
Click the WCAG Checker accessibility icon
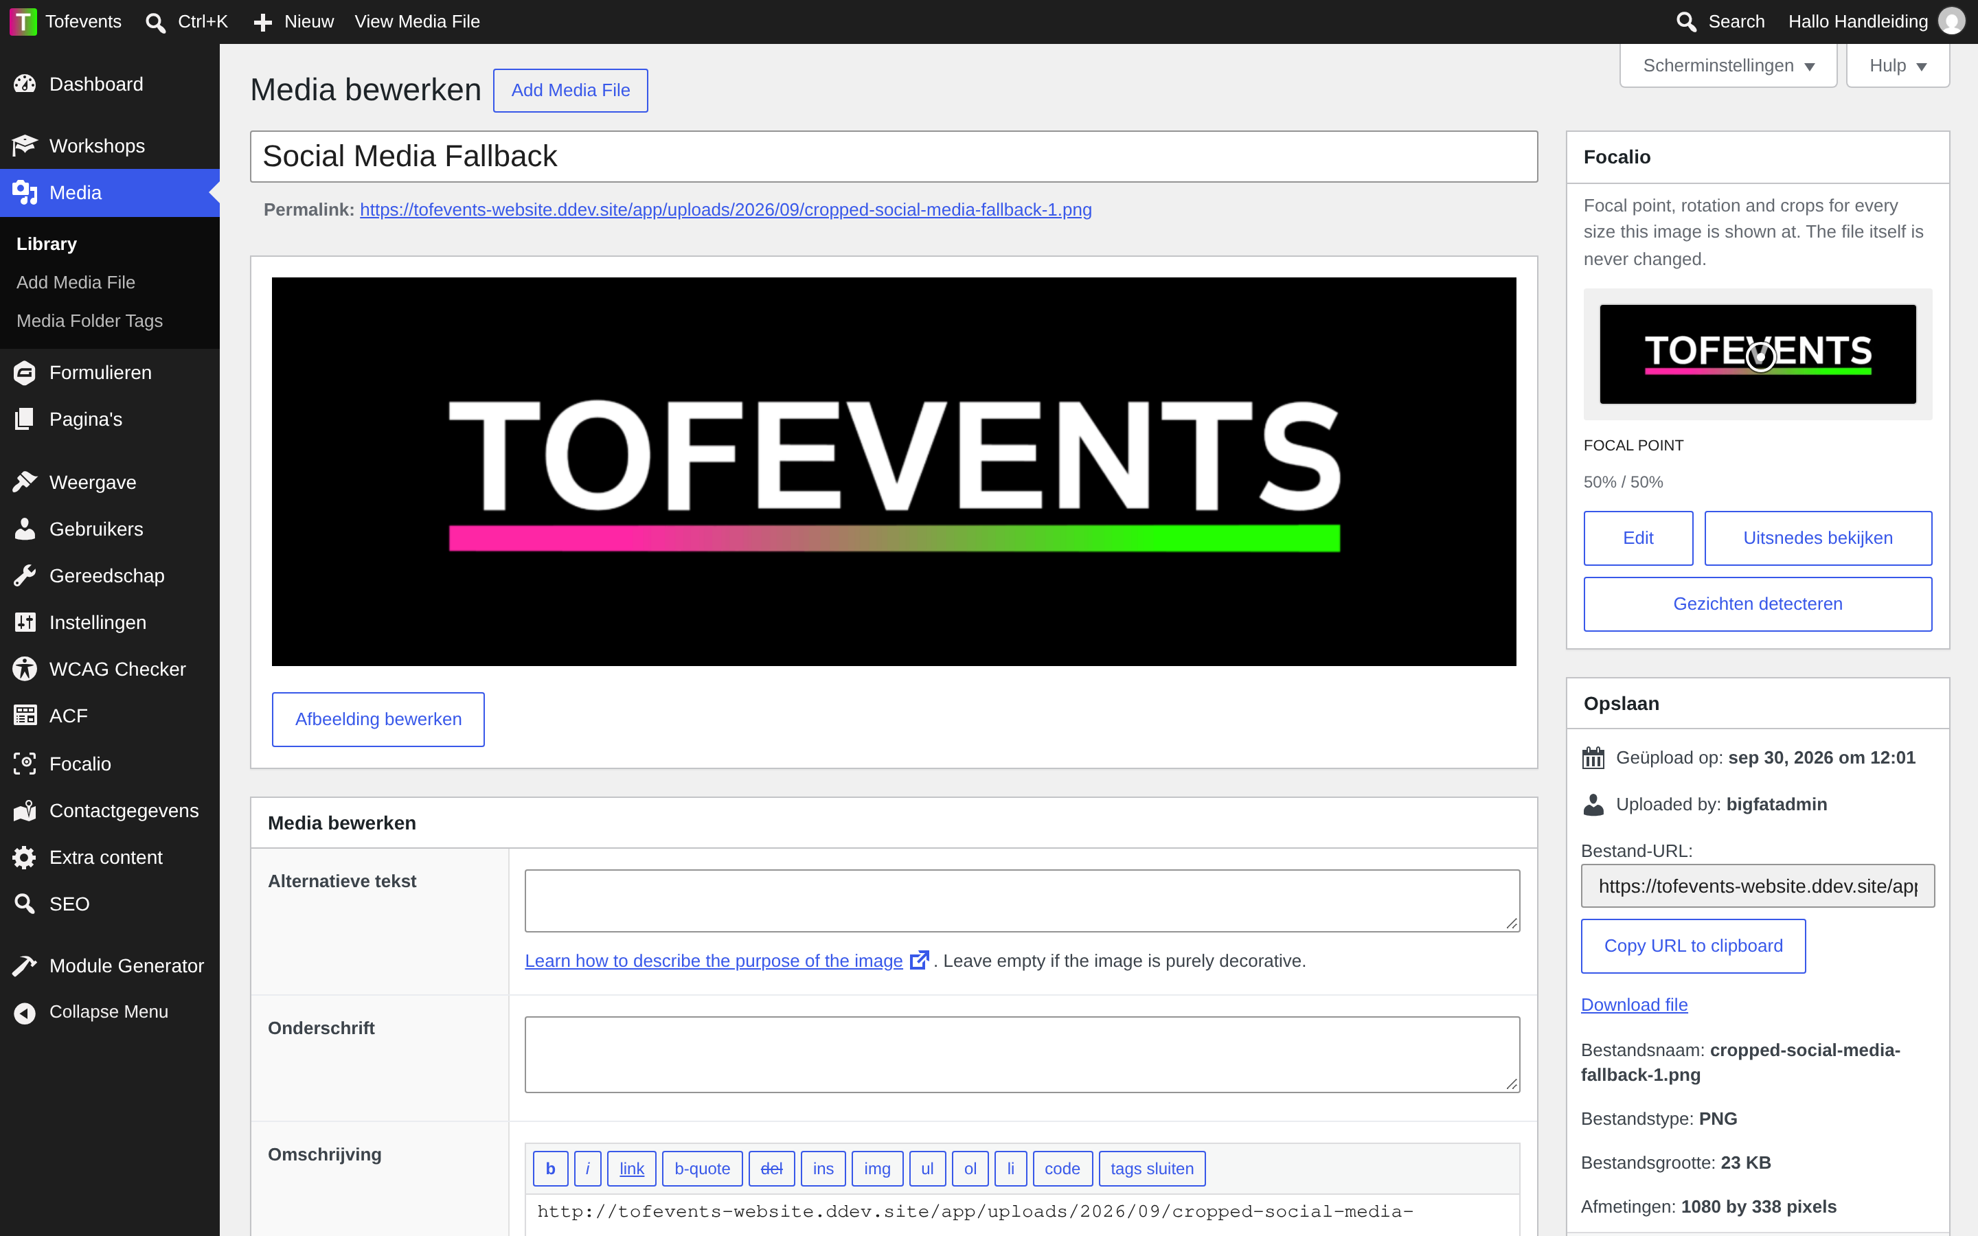tap(25, 669)
